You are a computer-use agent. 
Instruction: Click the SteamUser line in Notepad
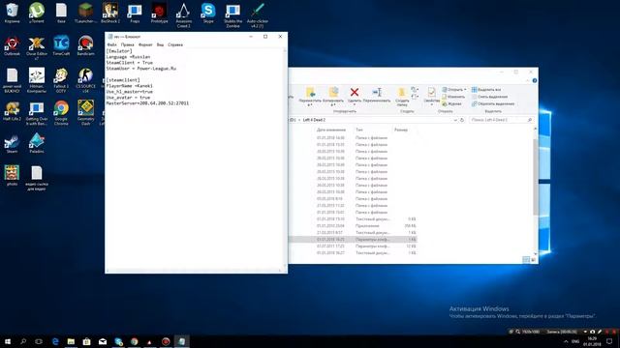click(x=141, y=69)
